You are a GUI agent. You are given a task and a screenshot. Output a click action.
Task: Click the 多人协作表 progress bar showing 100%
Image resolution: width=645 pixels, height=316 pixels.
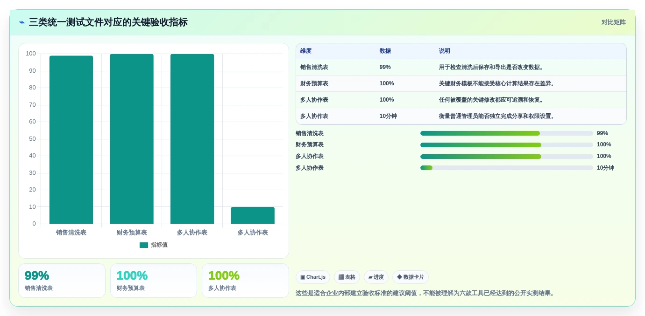click(507, 157)
